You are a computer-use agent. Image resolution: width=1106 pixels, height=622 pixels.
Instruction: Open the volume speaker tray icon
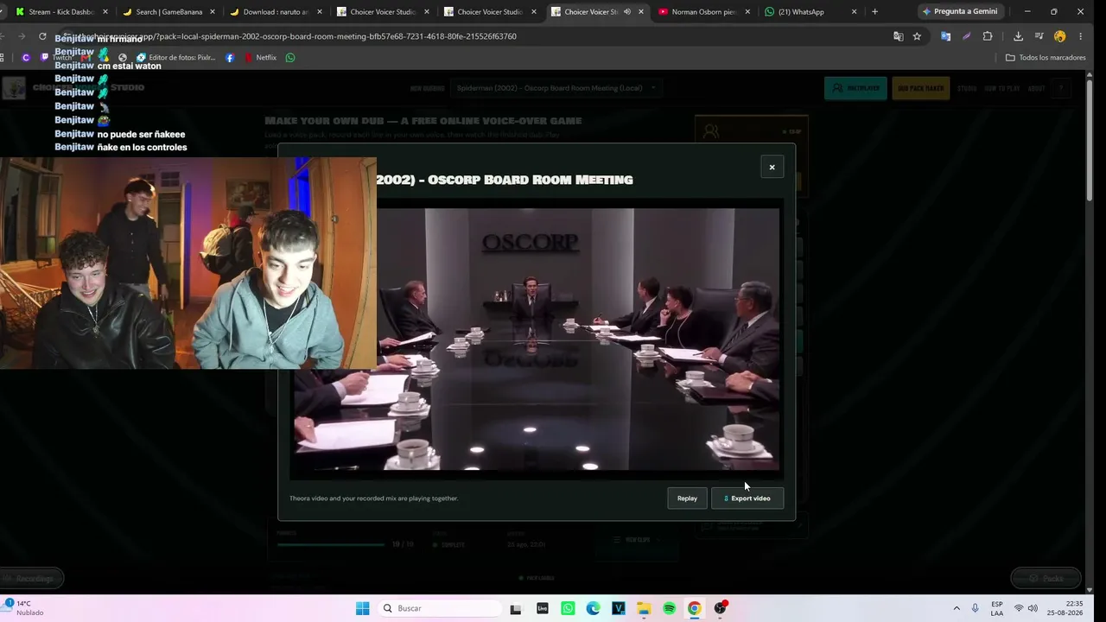coord(1033,608)
